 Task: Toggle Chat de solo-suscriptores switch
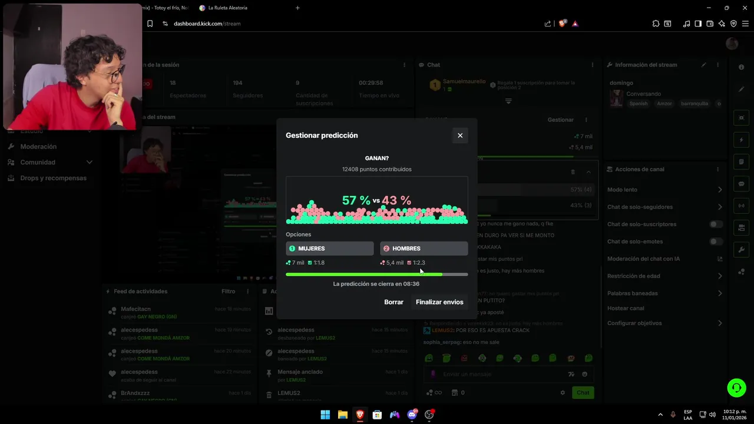coord(716,224)
